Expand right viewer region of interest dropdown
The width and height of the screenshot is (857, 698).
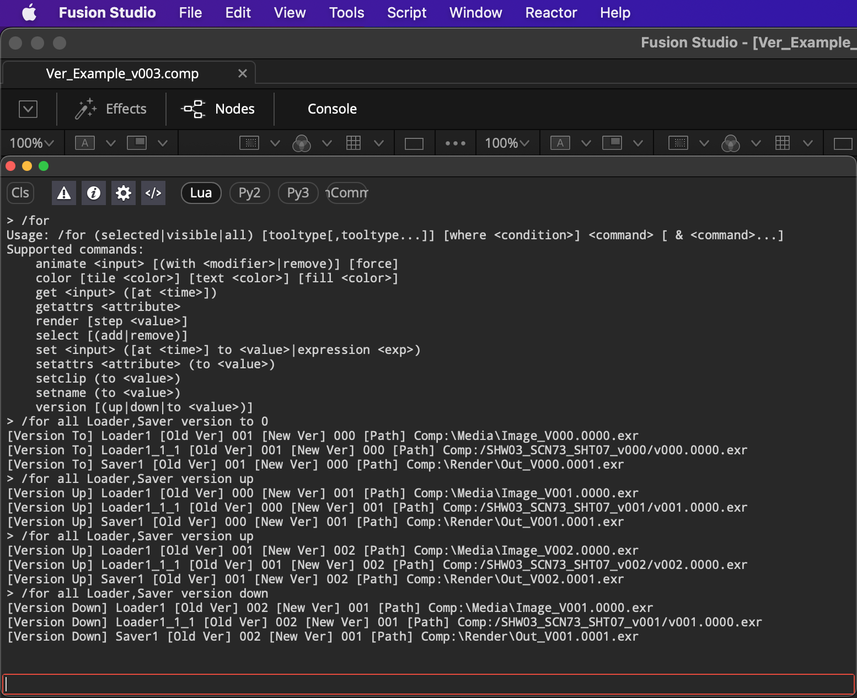(704, 143)
